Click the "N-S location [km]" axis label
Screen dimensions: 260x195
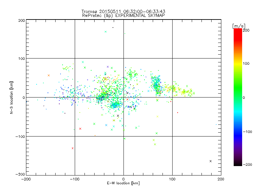[11, 98]
